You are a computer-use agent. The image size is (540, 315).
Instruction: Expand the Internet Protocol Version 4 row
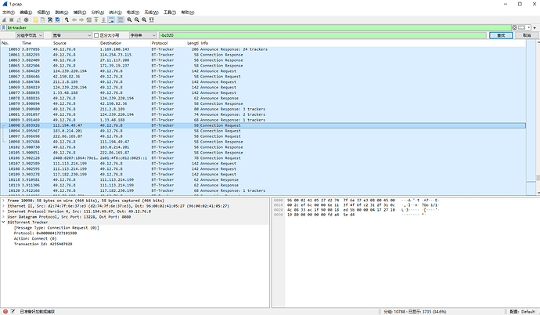[x=3, y=212]
